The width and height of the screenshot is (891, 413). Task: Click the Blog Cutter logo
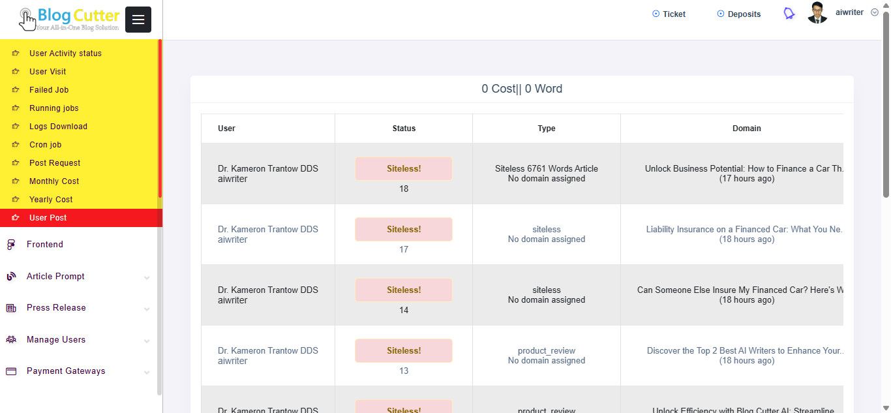(70, 20)
